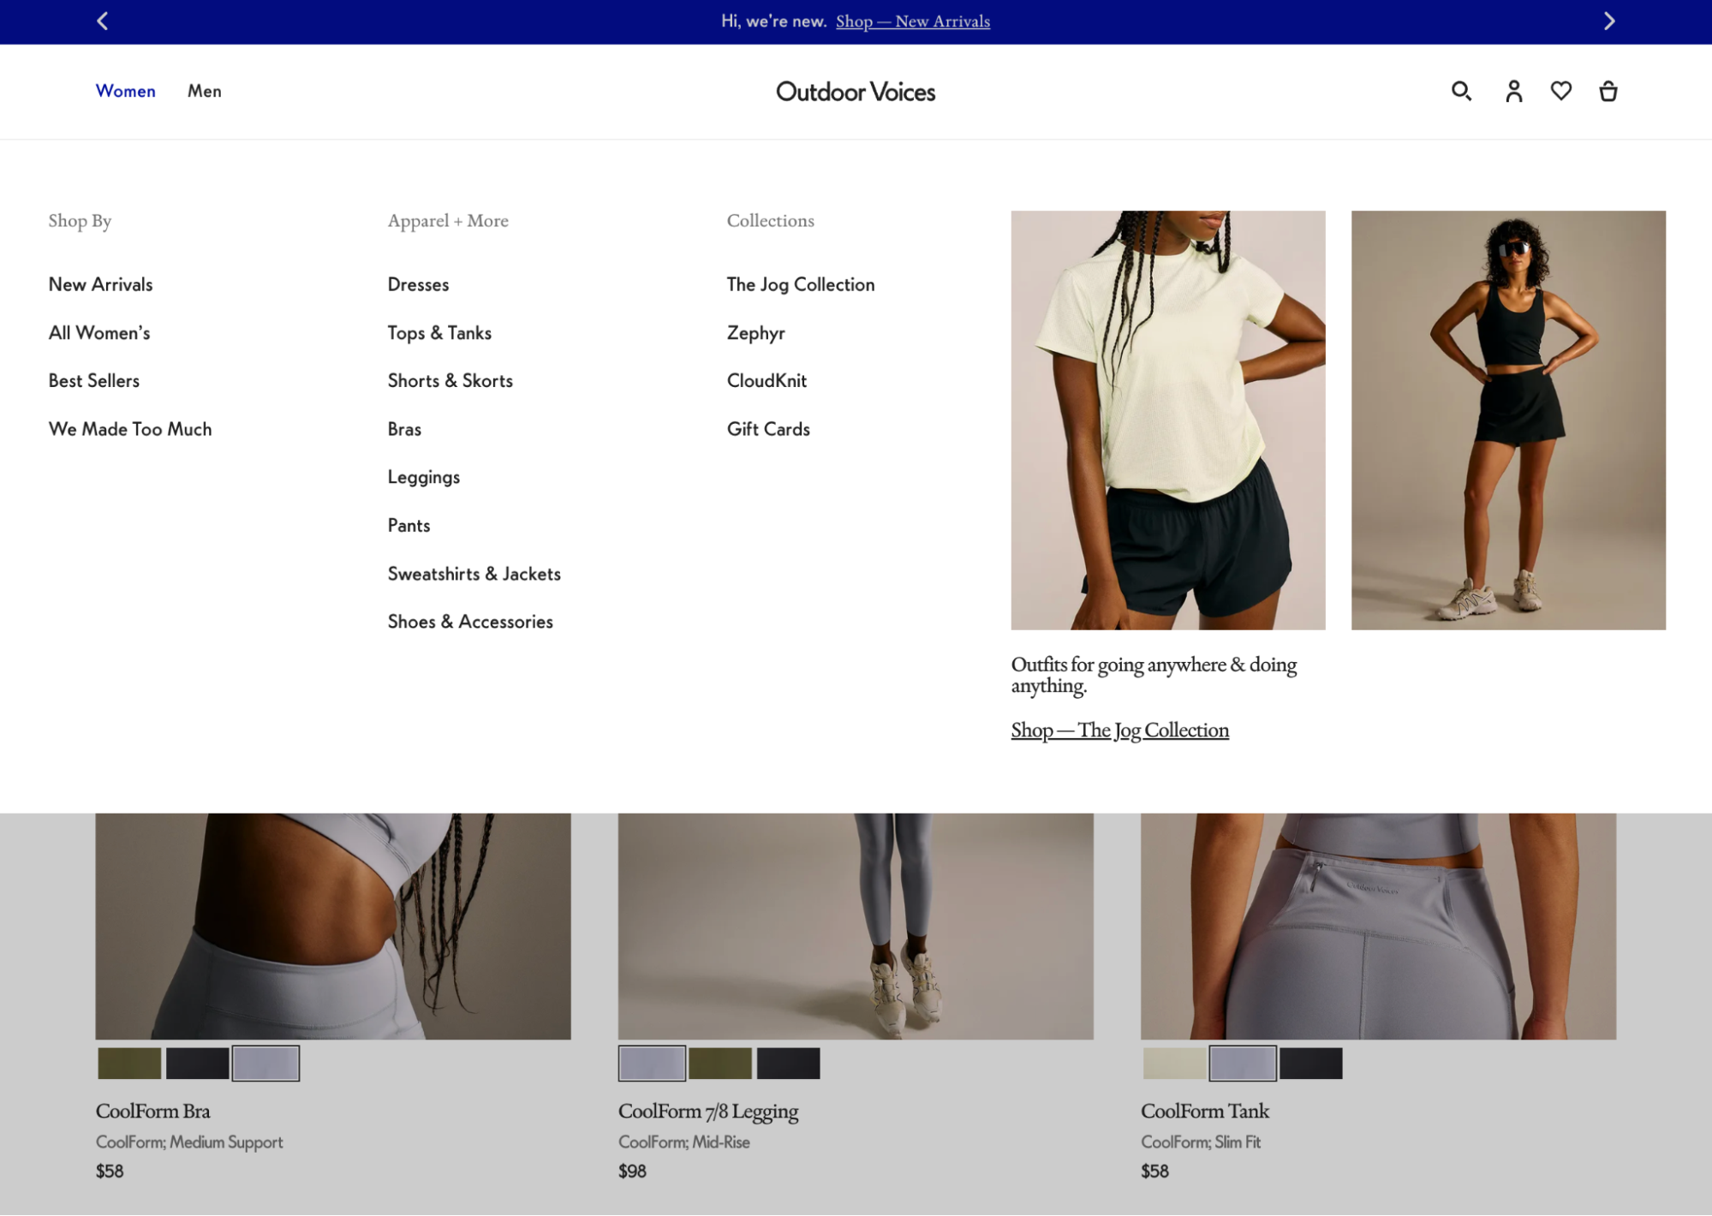Select the Zephyr collection

click(755, 331)
